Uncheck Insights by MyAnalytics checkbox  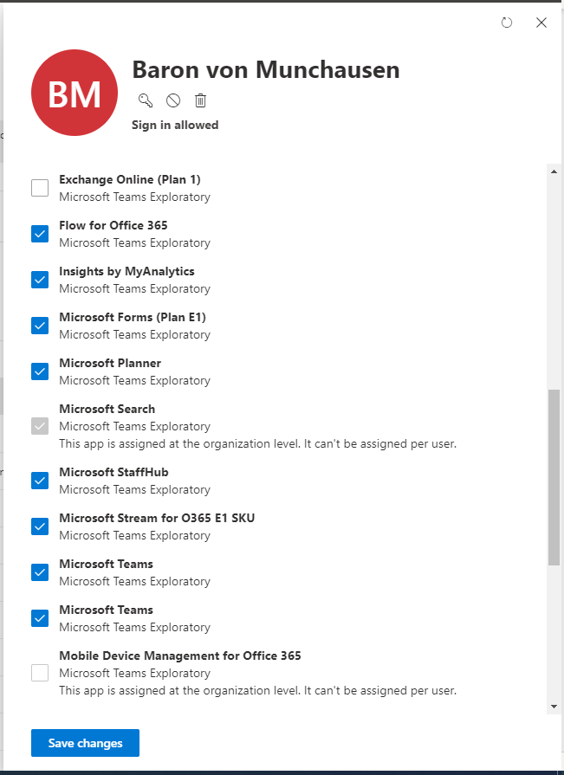tap(40, 280)
